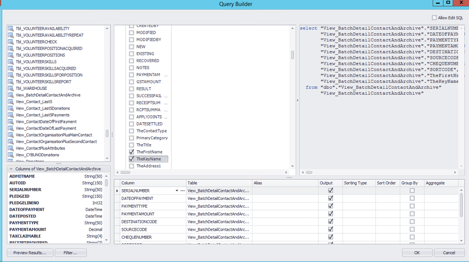Click the icon beside Tbl_WAREHOUSE

click(x=11, y=88)
